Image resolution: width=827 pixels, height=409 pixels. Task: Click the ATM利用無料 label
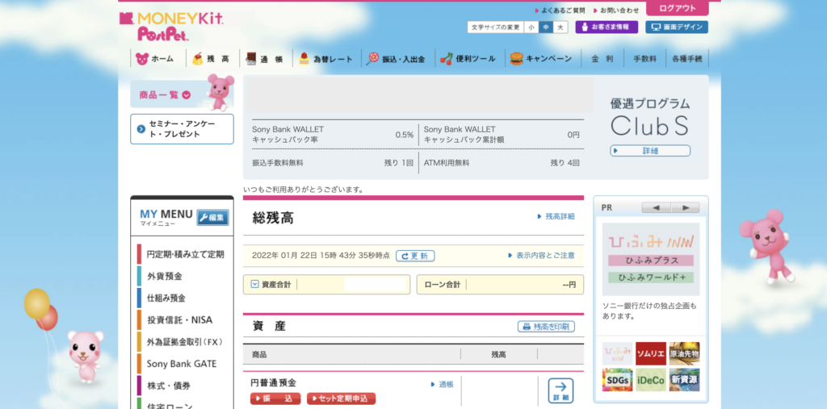(x=447, y=163)
